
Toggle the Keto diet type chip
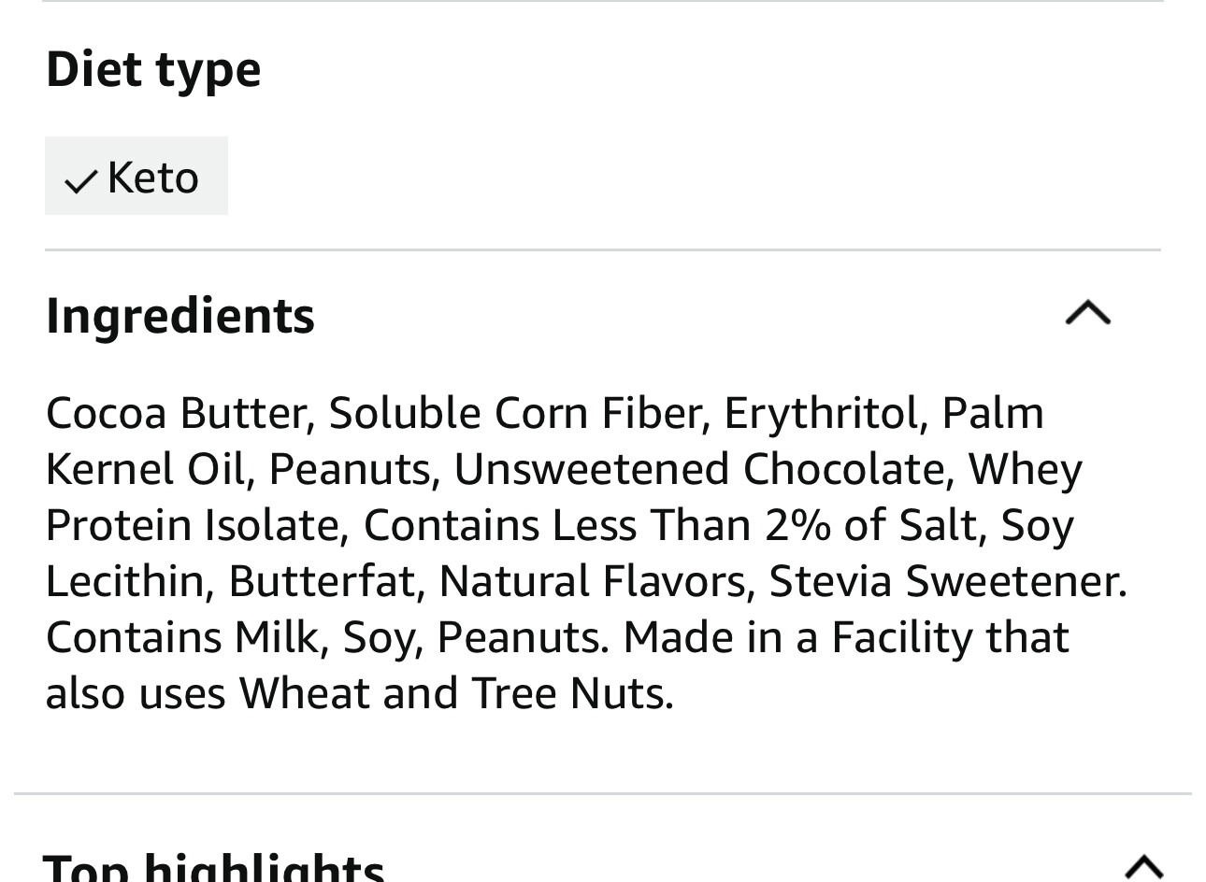pos(136,177)
